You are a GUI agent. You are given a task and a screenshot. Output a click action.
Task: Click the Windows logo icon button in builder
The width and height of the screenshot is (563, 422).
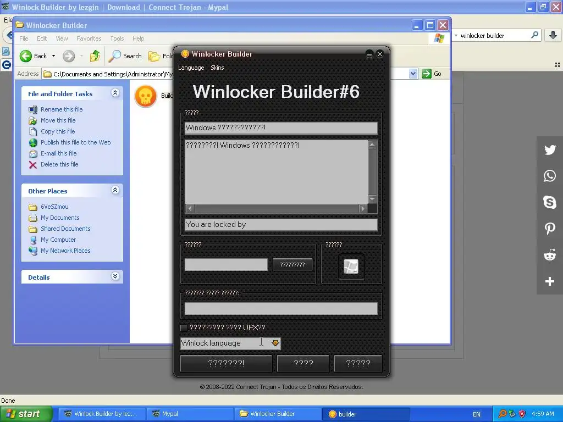point(351,266)
